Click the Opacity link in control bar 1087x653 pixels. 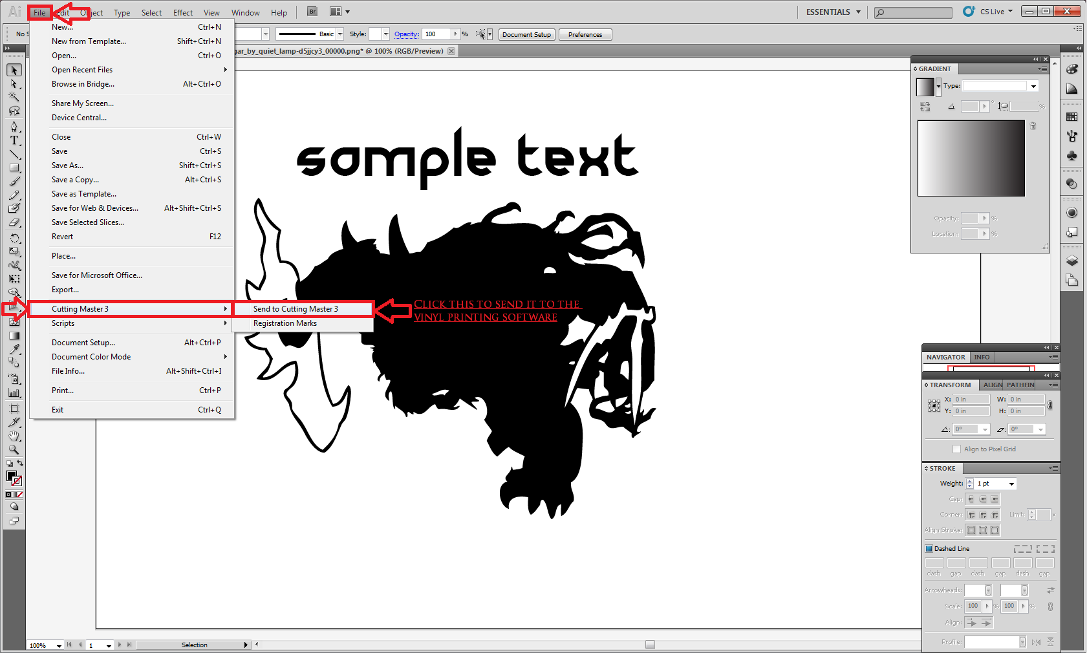pyautogui.click(x=407, y=34)
